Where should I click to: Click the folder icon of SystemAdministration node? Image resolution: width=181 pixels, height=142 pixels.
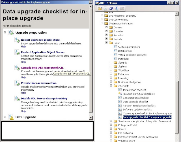(x=106, y=23)
